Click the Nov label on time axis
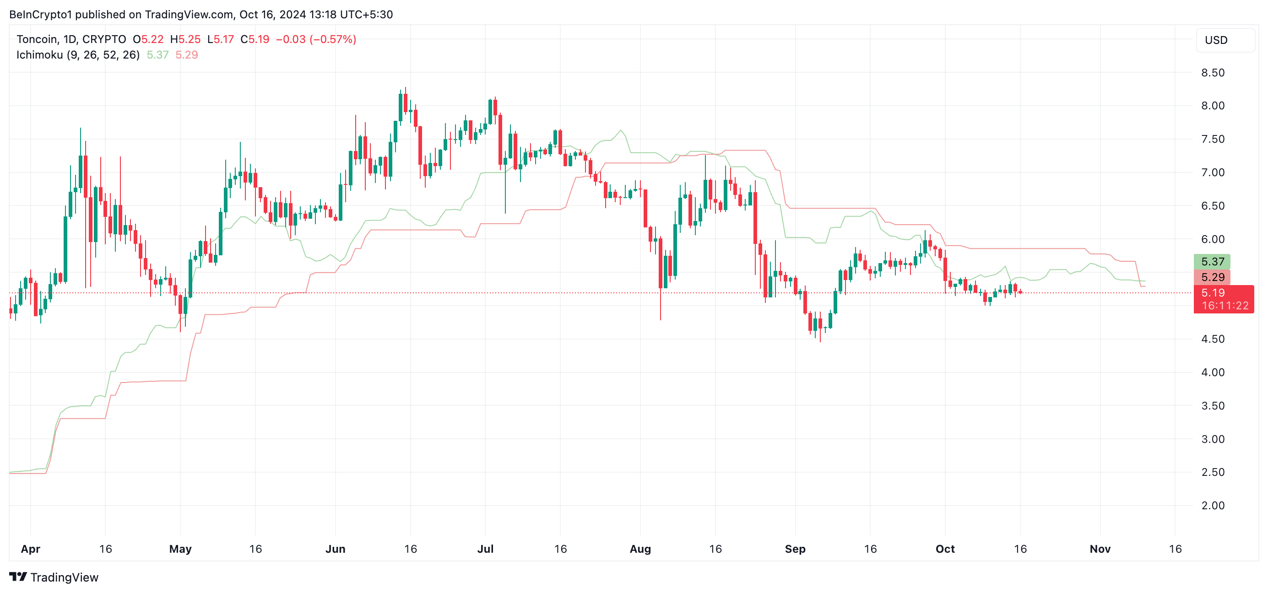Screen dimensions: 1268x593 coord(1100,549)
